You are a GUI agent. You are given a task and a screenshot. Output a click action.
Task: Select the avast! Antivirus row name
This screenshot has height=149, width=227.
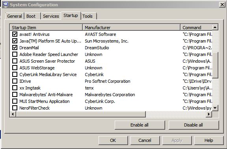click(x=34, y=34)
